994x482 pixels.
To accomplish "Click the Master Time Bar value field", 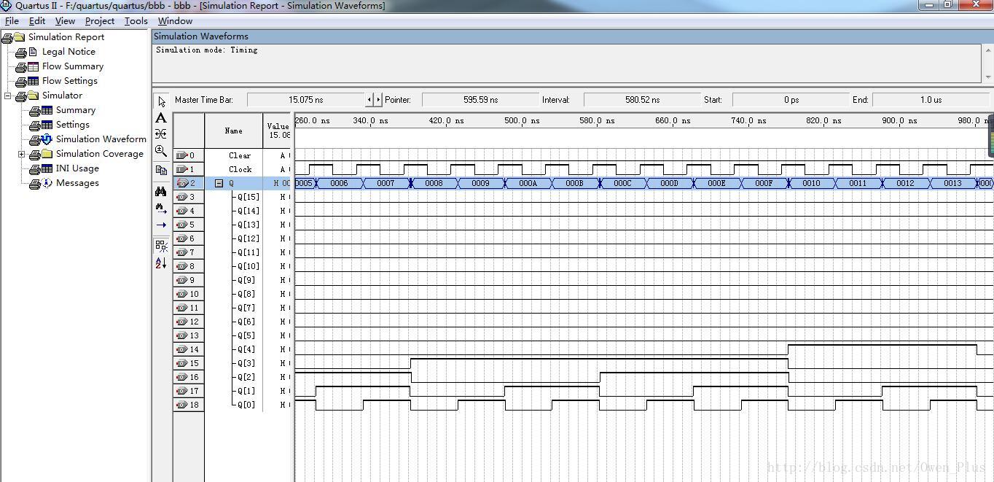I will click(x=306, y=100).
